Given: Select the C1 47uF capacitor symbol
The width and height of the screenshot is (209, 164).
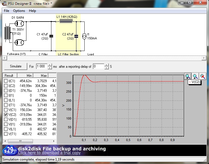Looking at the screenshot, I should pyautogui.click(x=51, y=36).
